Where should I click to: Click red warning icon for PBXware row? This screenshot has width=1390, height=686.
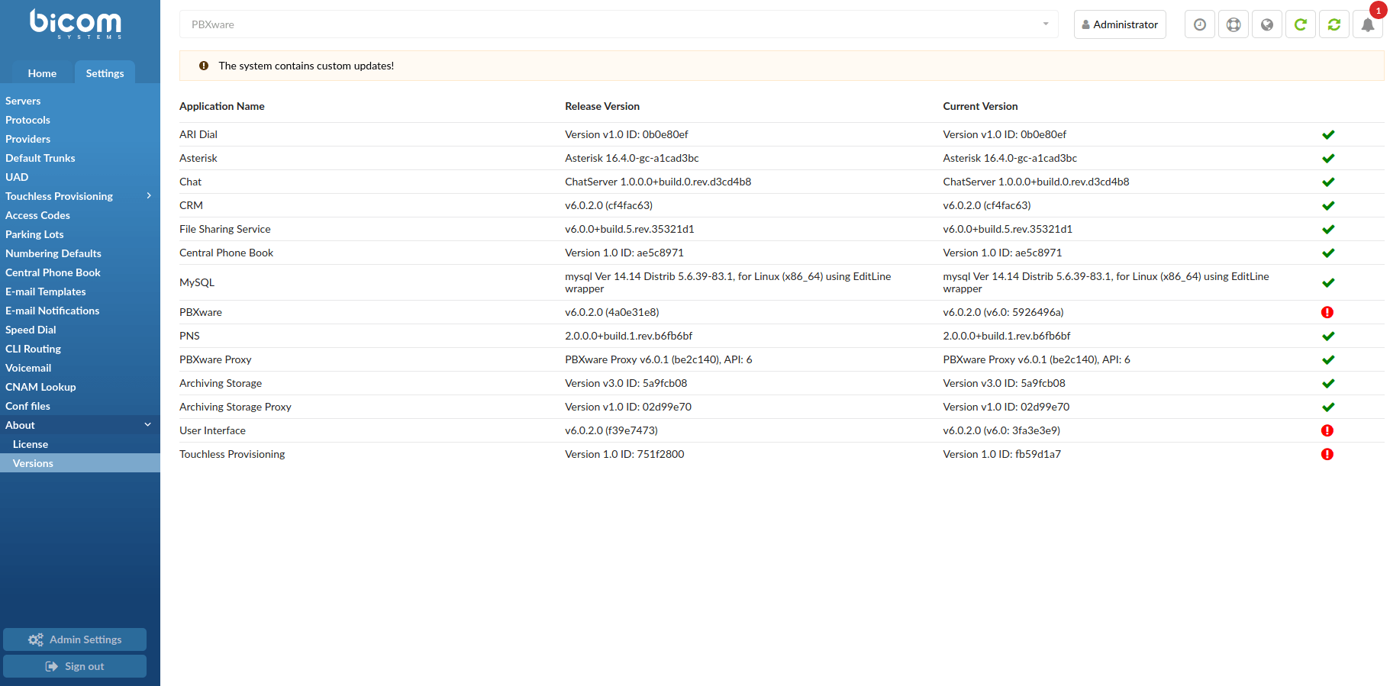click(x=1327, y=312)
